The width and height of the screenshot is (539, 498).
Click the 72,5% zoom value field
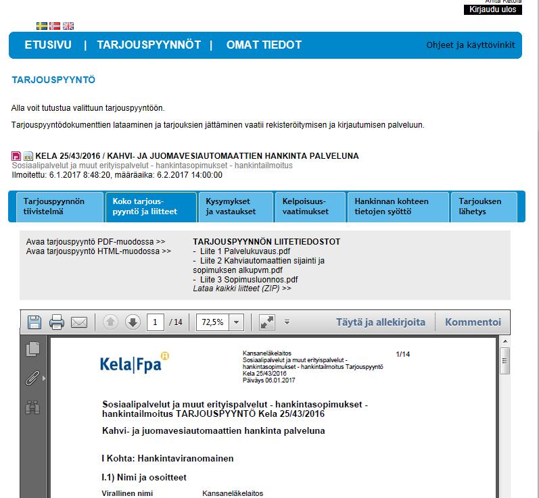point(212,322)
